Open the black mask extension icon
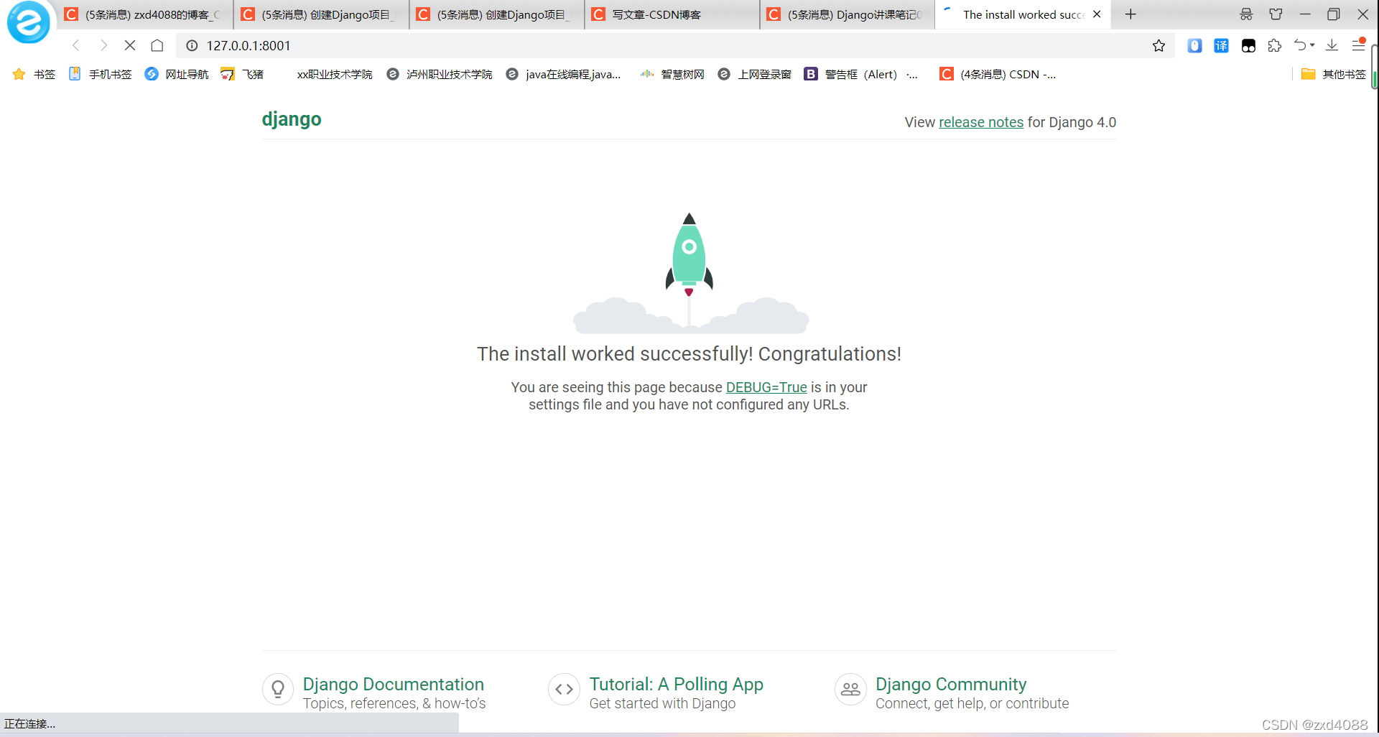Viewport: 1379px width, 737px height. coord(1248,45)
